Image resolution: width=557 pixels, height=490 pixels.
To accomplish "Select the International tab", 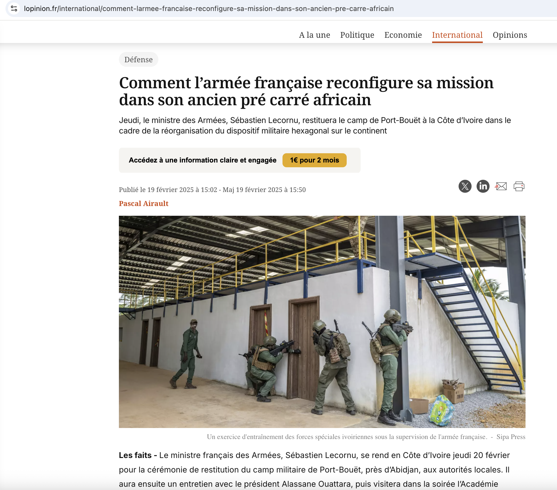I will tap(457, 35).
